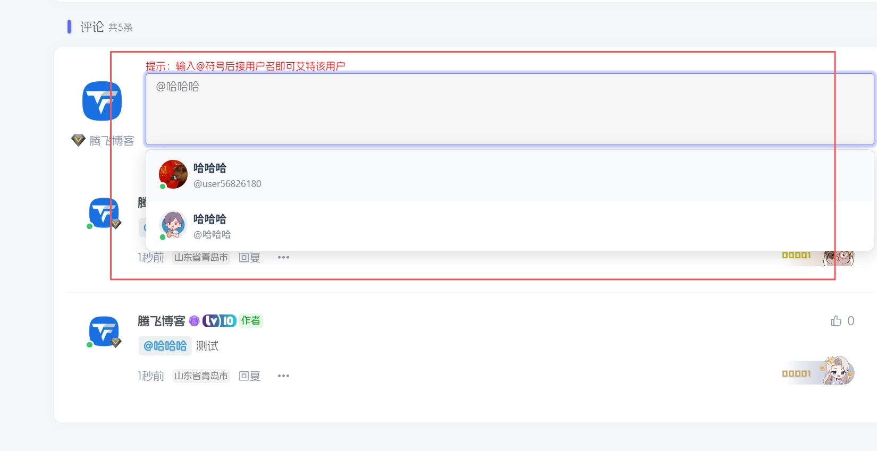This screenshot has height=451, width=877.
Task: Click the 山东省青岛市 location tag on the 测试 comment
Action: coord(201,376)
